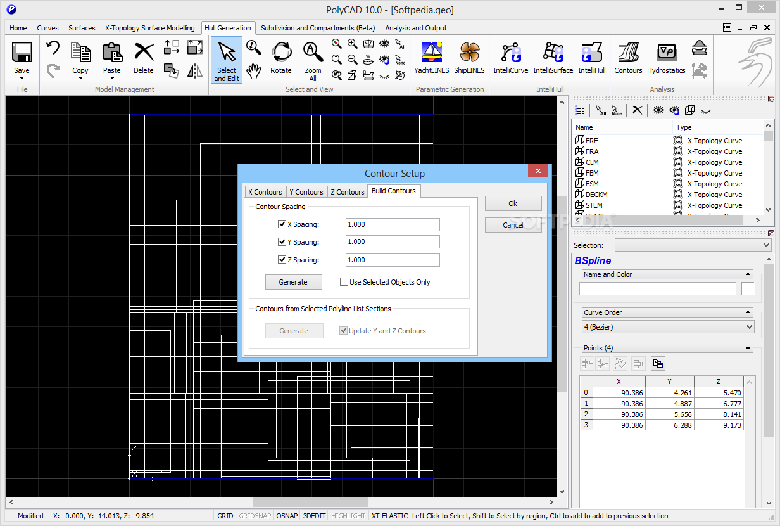Click the list view icon in object panel toolbar
The image size is (780, 526).
tap(580, 110)
